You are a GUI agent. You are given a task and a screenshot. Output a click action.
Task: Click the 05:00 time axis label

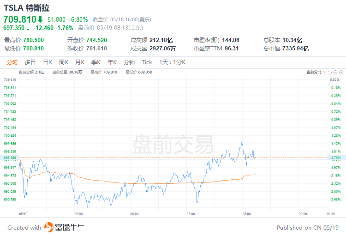point(78,214)
